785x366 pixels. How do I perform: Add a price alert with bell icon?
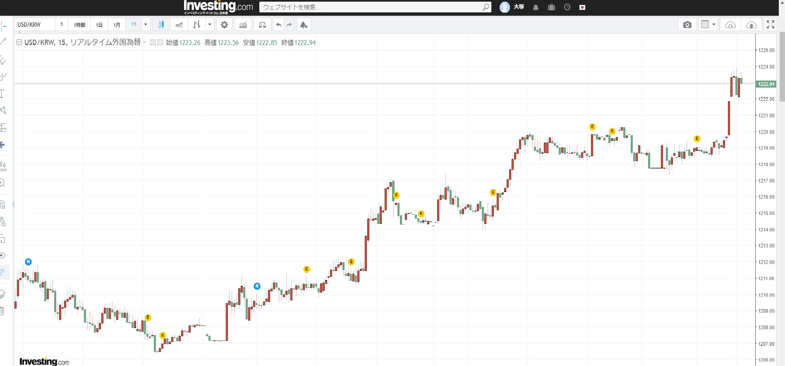click(304, 25)
